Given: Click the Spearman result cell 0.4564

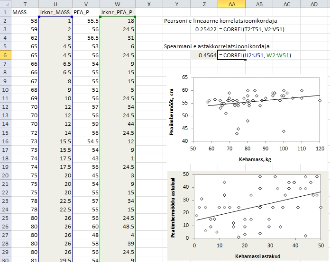Looking at the screenshot, I should pos(207,55).
